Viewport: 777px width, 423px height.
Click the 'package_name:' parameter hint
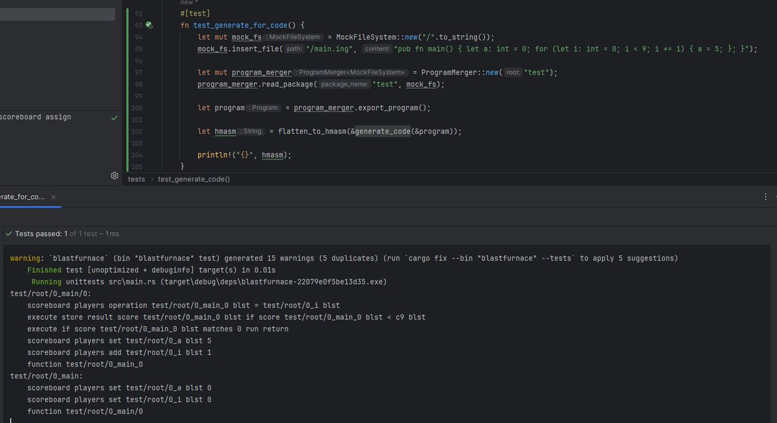point(345,84)
